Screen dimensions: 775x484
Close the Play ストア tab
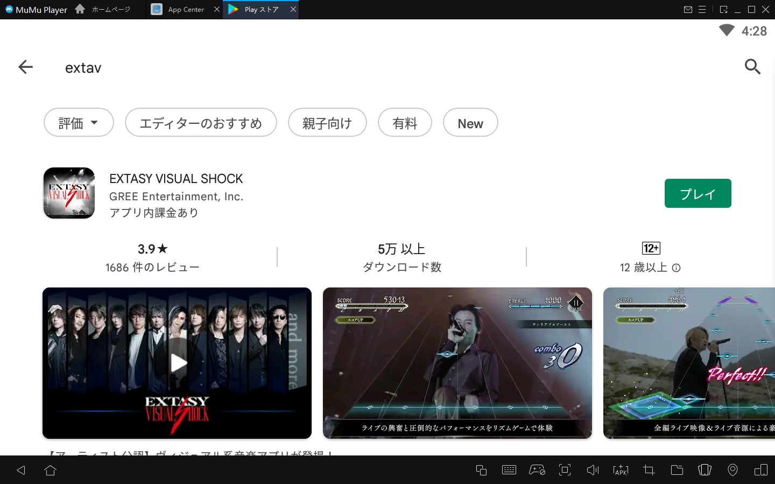click(293, 9)
